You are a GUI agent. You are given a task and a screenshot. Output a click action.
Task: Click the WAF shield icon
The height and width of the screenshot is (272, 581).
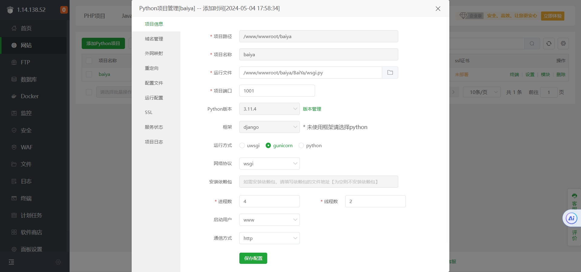[x=14, y=147]
